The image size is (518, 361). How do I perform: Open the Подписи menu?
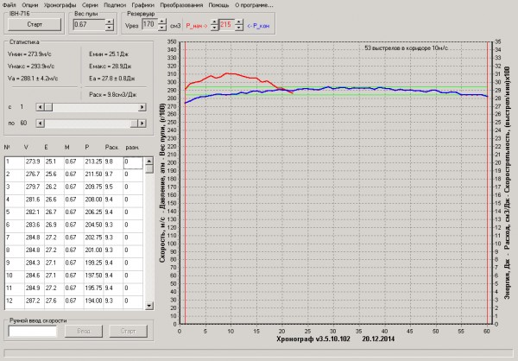115,5
